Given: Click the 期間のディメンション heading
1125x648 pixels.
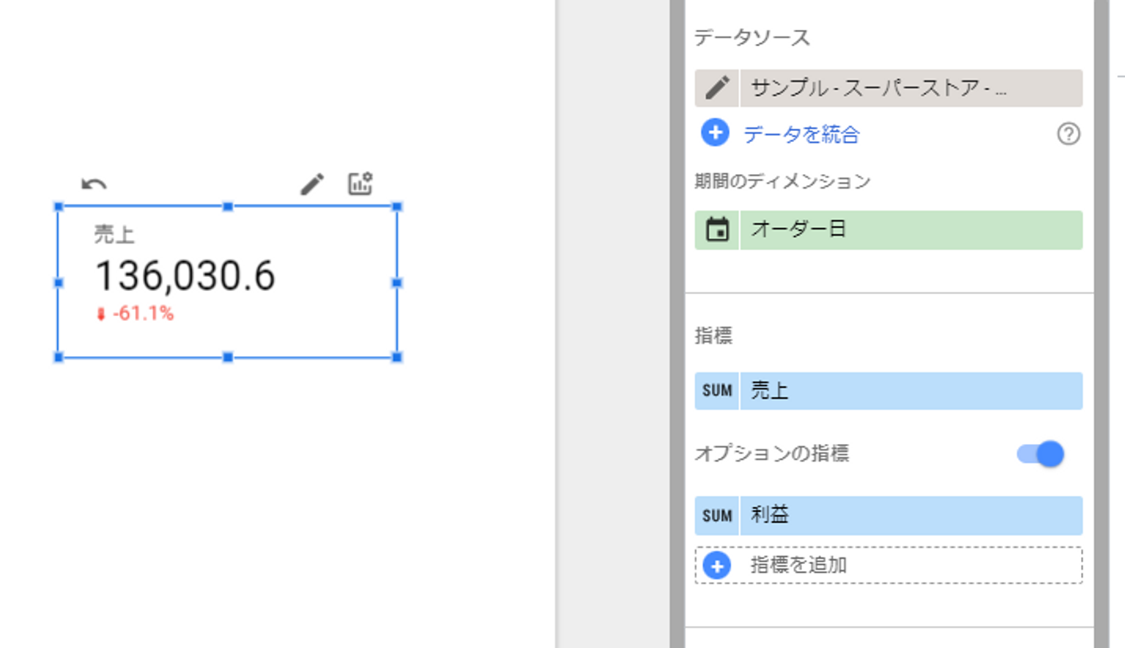Looking at the screenshot, I should [x=782, y=181].
